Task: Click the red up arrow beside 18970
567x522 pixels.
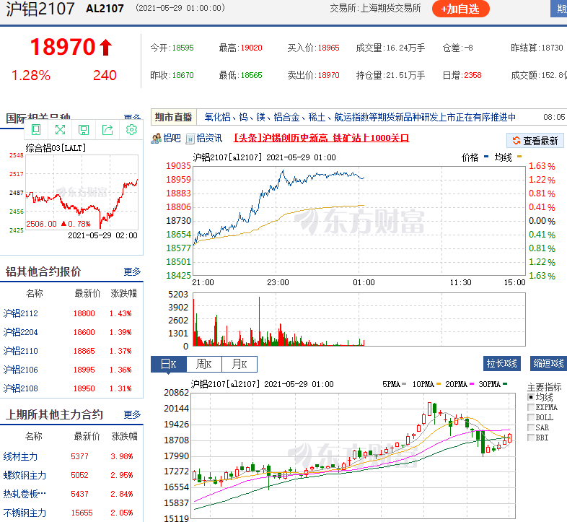Action: click(x=105, y=48)
